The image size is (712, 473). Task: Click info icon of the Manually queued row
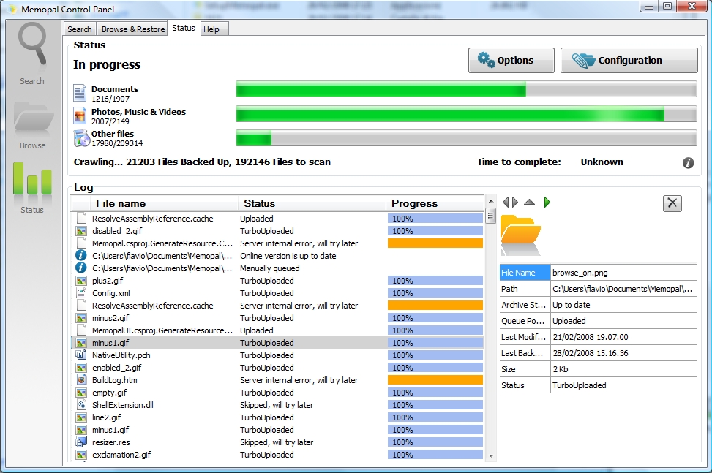81,268
